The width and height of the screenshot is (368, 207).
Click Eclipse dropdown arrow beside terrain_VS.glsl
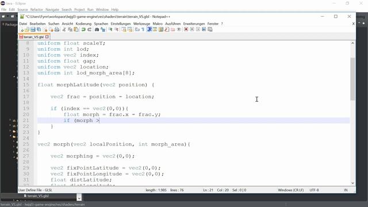coord(79,198)
